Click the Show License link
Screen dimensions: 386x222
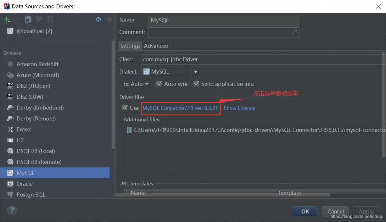[x=239, y=108]
